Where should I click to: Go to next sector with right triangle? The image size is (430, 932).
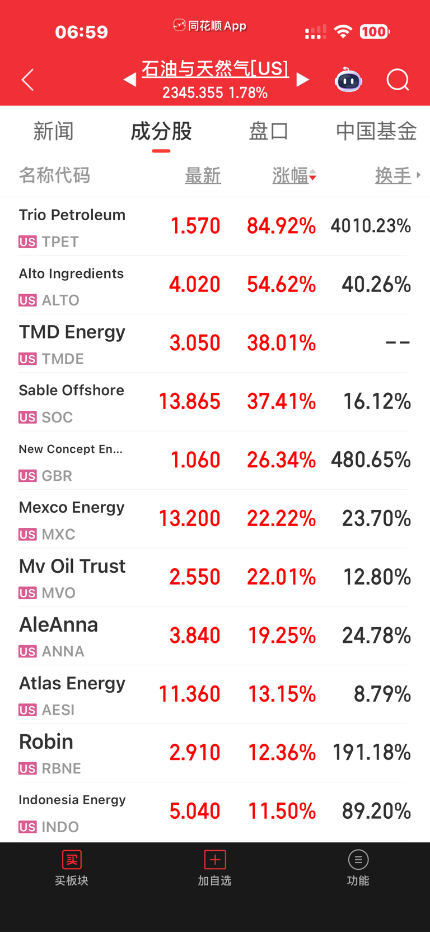pos(303,80)
